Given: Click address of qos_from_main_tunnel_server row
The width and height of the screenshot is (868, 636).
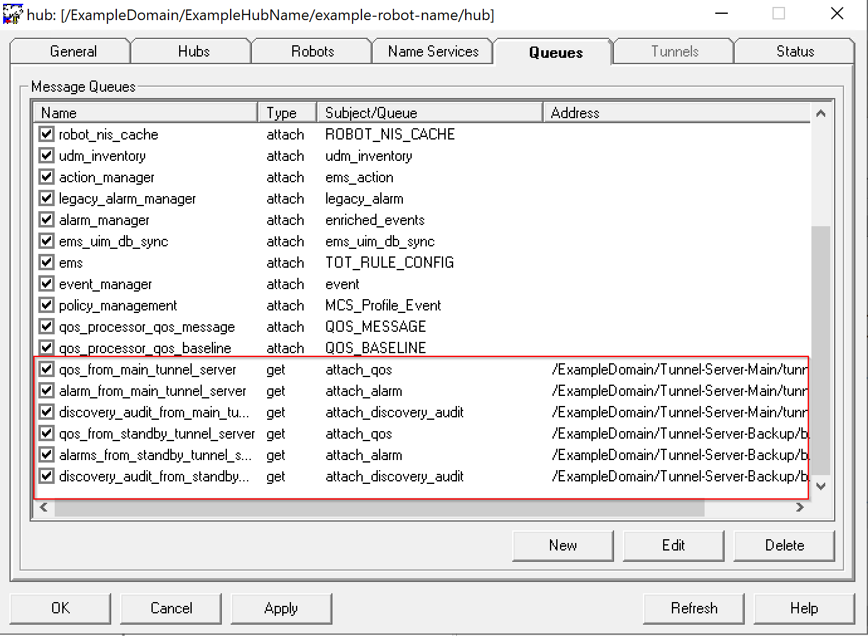Looking at the screenshot, I should click(x=680, y=370).
